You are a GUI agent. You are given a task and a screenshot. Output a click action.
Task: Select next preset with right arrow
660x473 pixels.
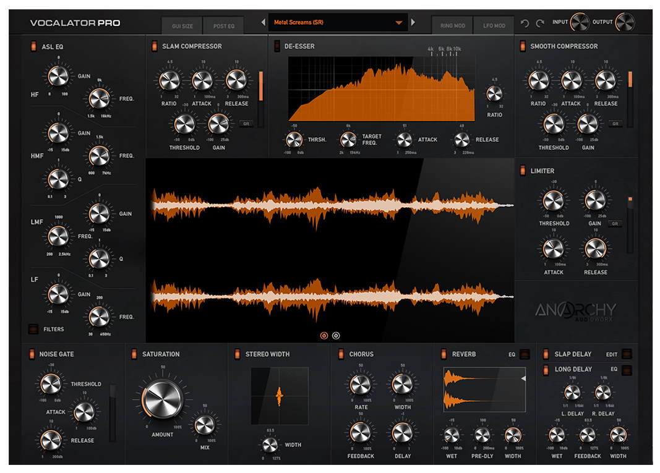413,23
